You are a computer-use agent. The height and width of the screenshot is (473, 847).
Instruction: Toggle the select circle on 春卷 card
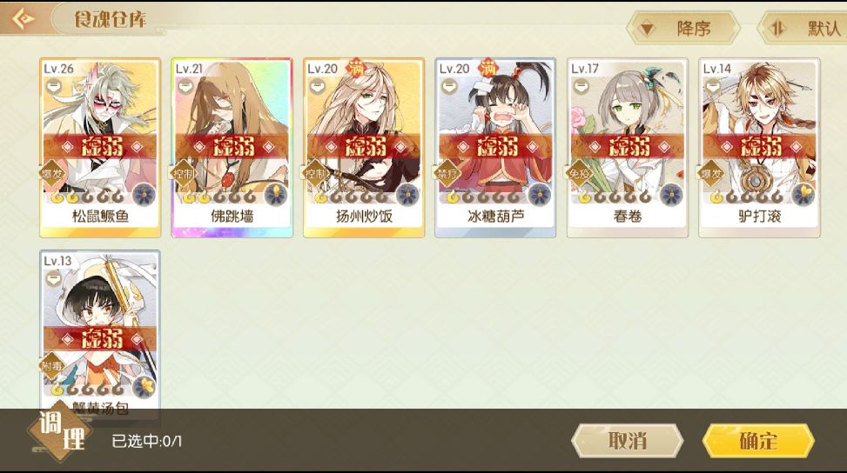point(581,86)
